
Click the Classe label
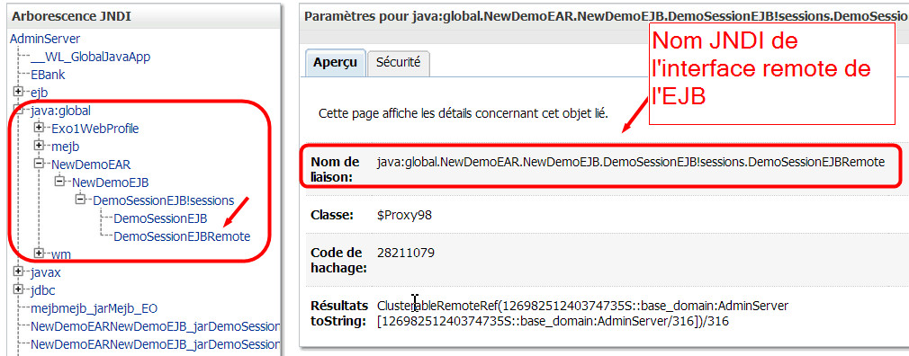coord(332,216)
